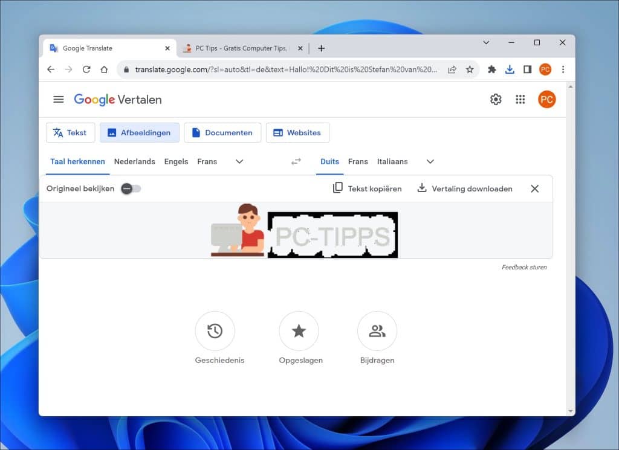Click the Feedback sturen link
The width and height of the screenshot is (619, 450).
point(524,268)
